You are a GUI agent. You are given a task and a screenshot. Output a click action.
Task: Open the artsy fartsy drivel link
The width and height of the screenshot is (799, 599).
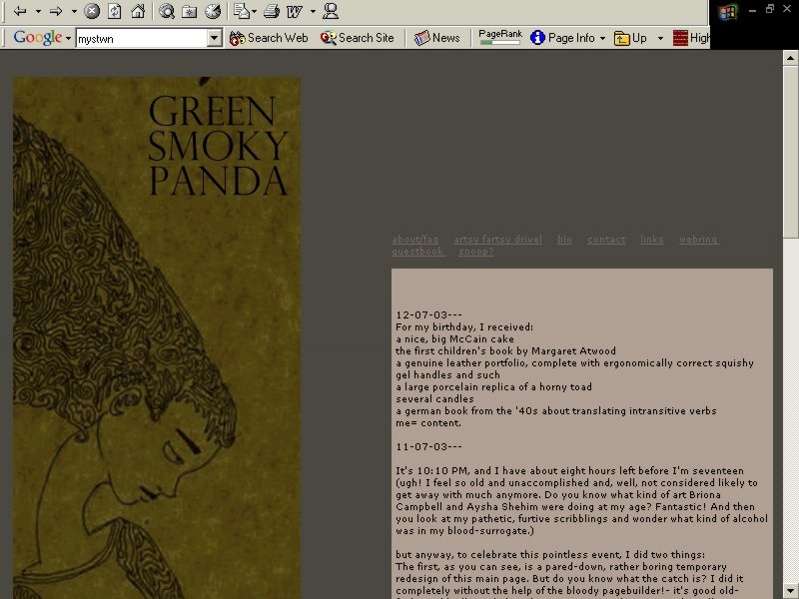click(x=497, y=240)
